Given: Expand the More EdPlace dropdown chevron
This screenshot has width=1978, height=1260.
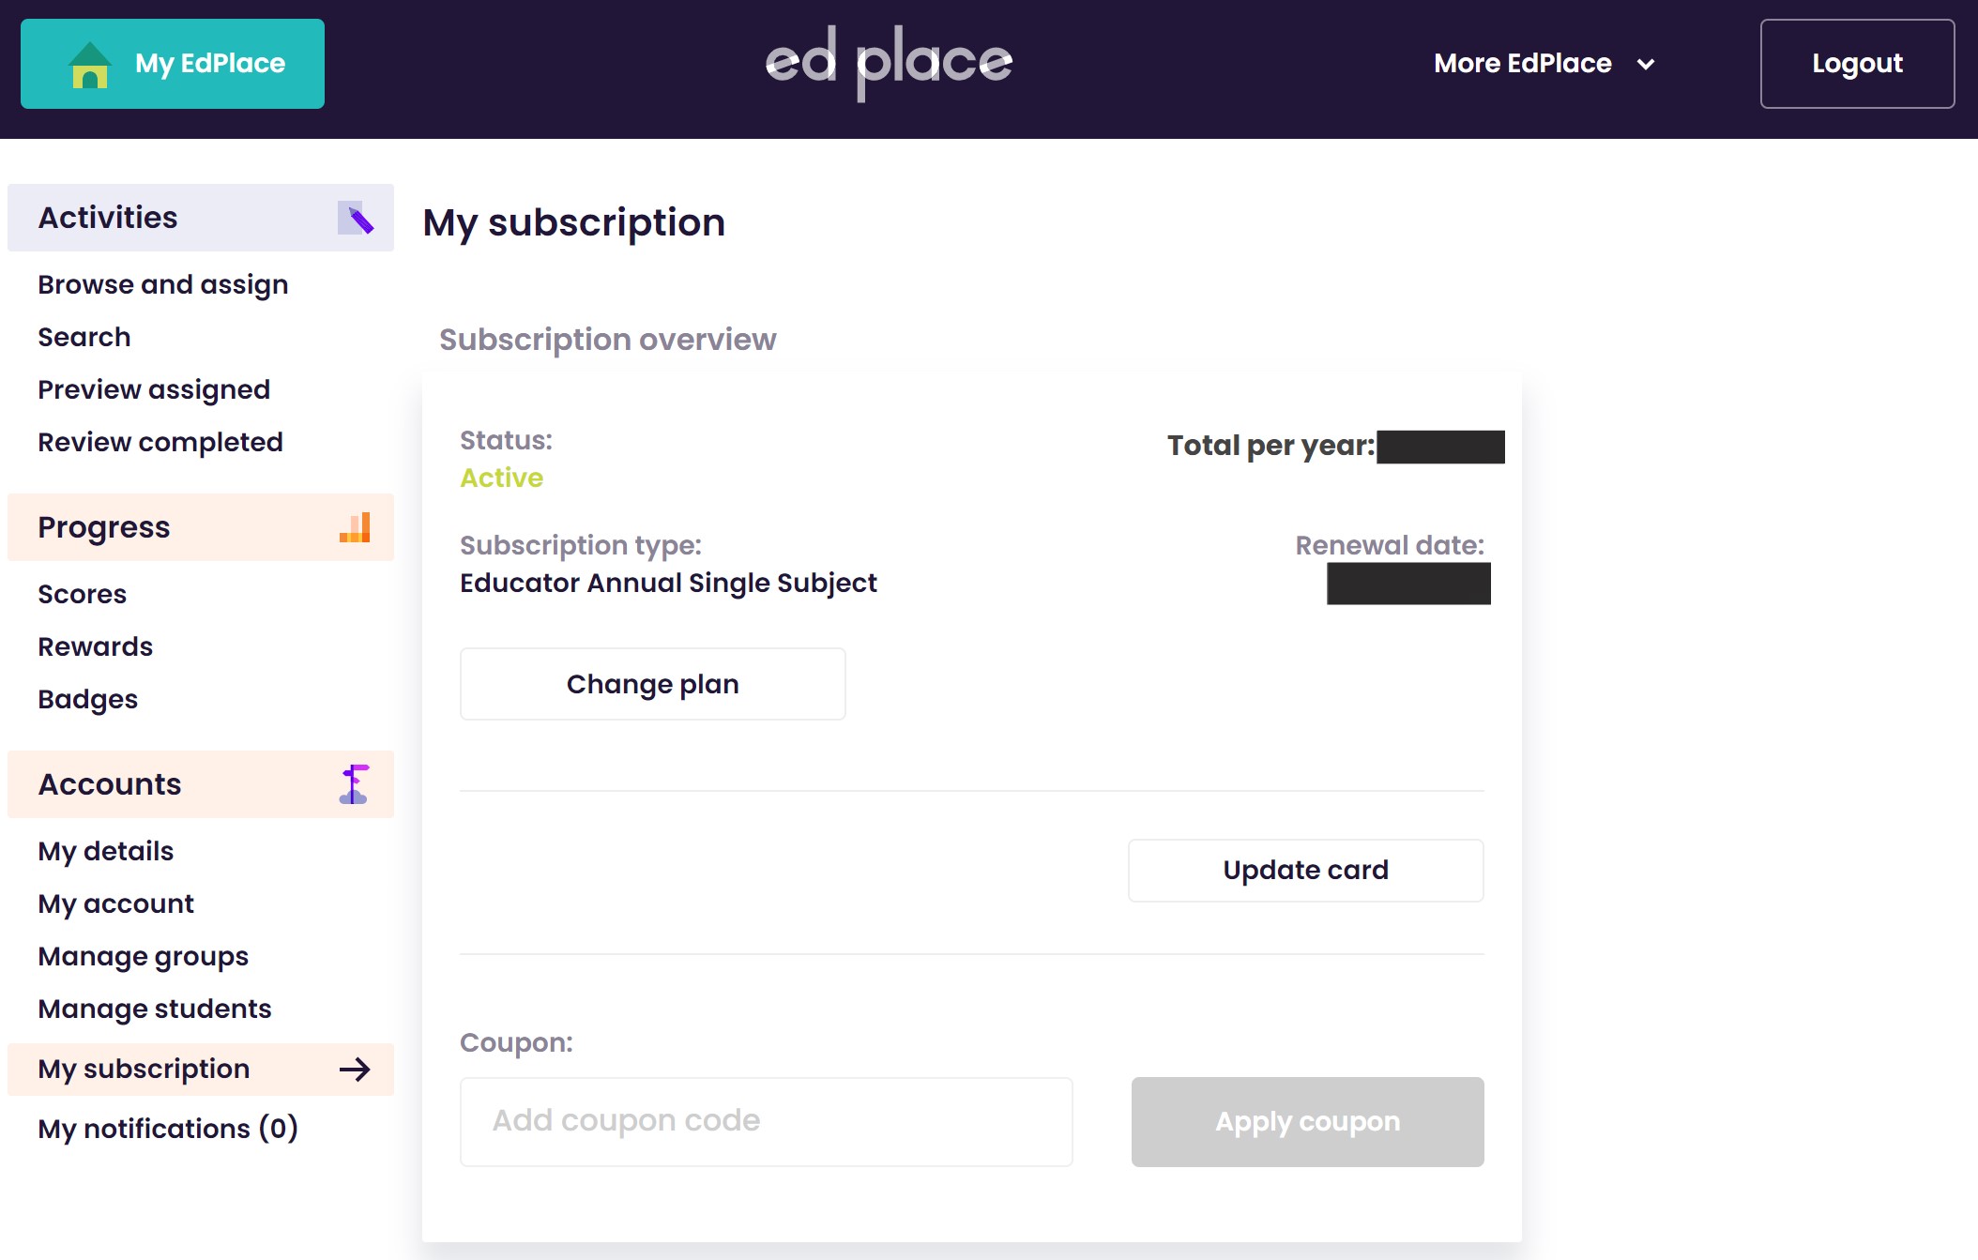Looking at the screenshot, I should coord(1646,64).
